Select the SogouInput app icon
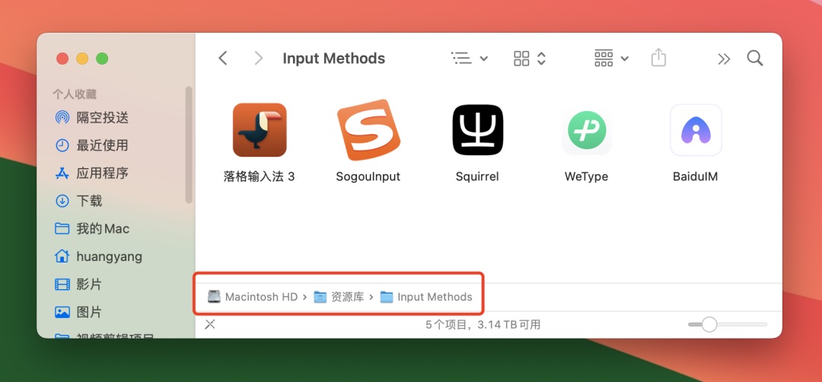Image resolution: width=822 pixels, height=382 pixels. pyautogui.click(x=368, y=129)
